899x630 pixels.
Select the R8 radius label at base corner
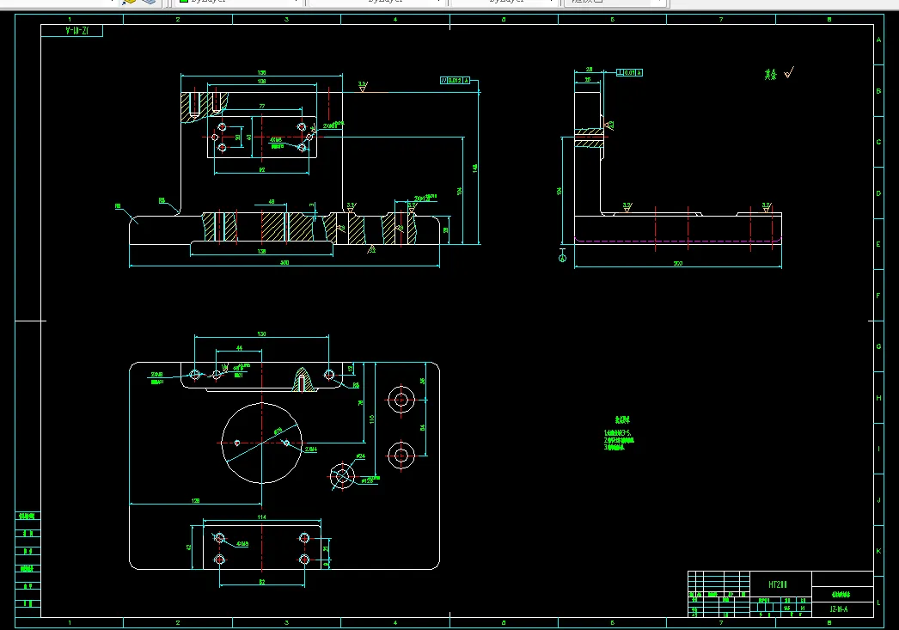[118, 206]
